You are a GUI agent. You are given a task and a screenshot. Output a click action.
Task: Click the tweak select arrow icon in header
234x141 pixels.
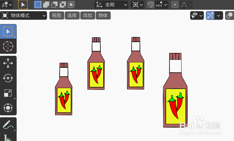[x=23, y=5]
